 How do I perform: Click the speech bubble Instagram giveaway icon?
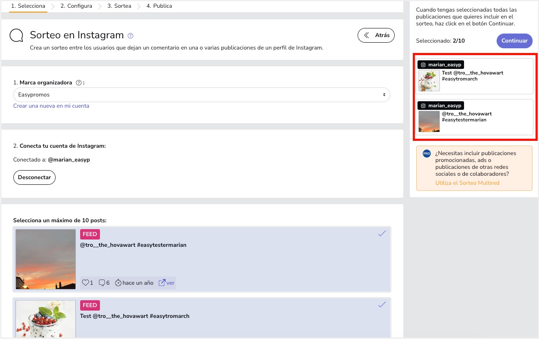tap(16, 35)
